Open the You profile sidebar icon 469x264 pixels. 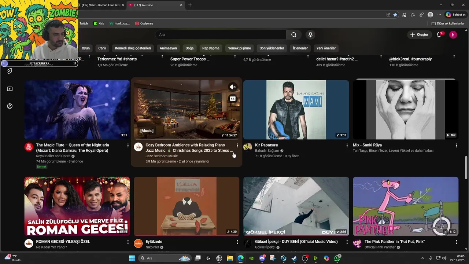pyautogui.click(x=10, y=106)
